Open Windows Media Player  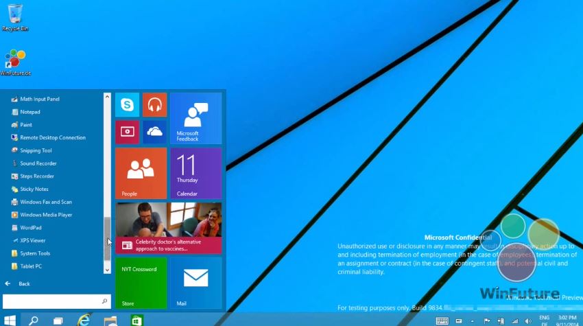(42, 215)
